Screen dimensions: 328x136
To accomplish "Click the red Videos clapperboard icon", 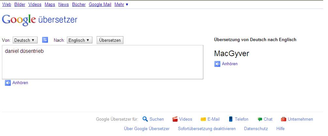I will [x=175, y=119].
